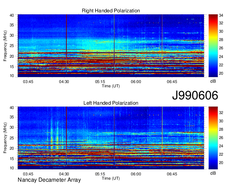
Task: Click 30 MHz frequency tick on Right Handed plot
Action: click(x=12, y=35)
